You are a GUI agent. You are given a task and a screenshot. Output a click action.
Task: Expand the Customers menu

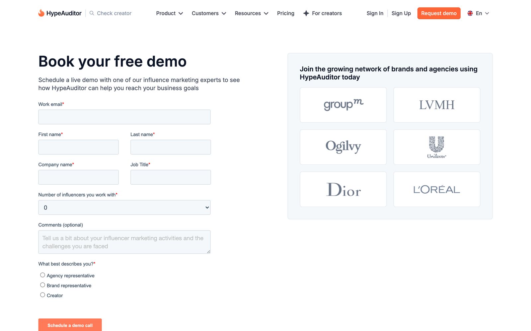point(209,13)
